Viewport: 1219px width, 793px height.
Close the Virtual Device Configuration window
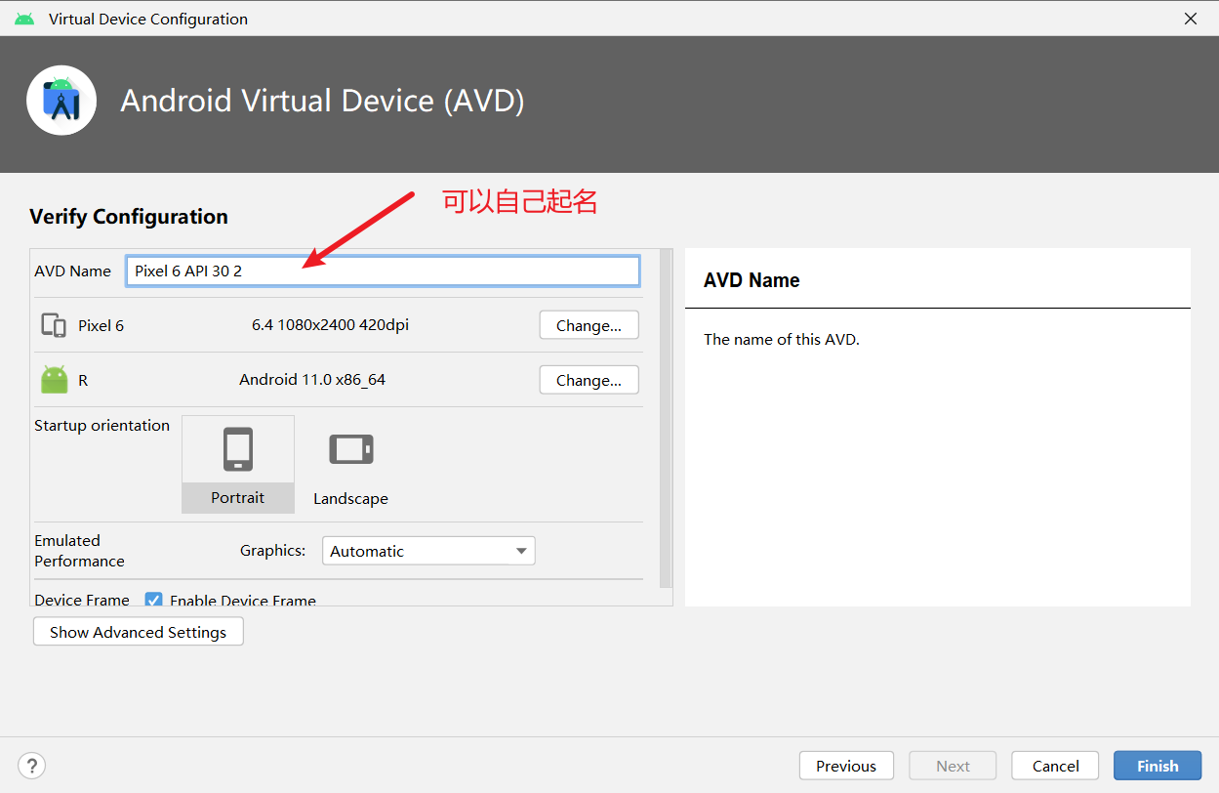click(1191, 19)
